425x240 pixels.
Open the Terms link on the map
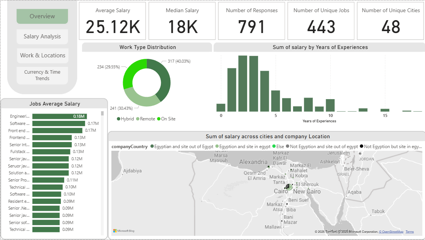click(409, 231)
